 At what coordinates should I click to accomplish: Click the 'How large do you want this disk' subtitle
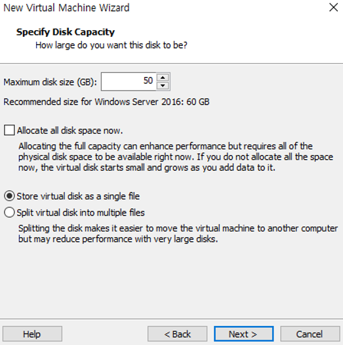pos(111,45)
